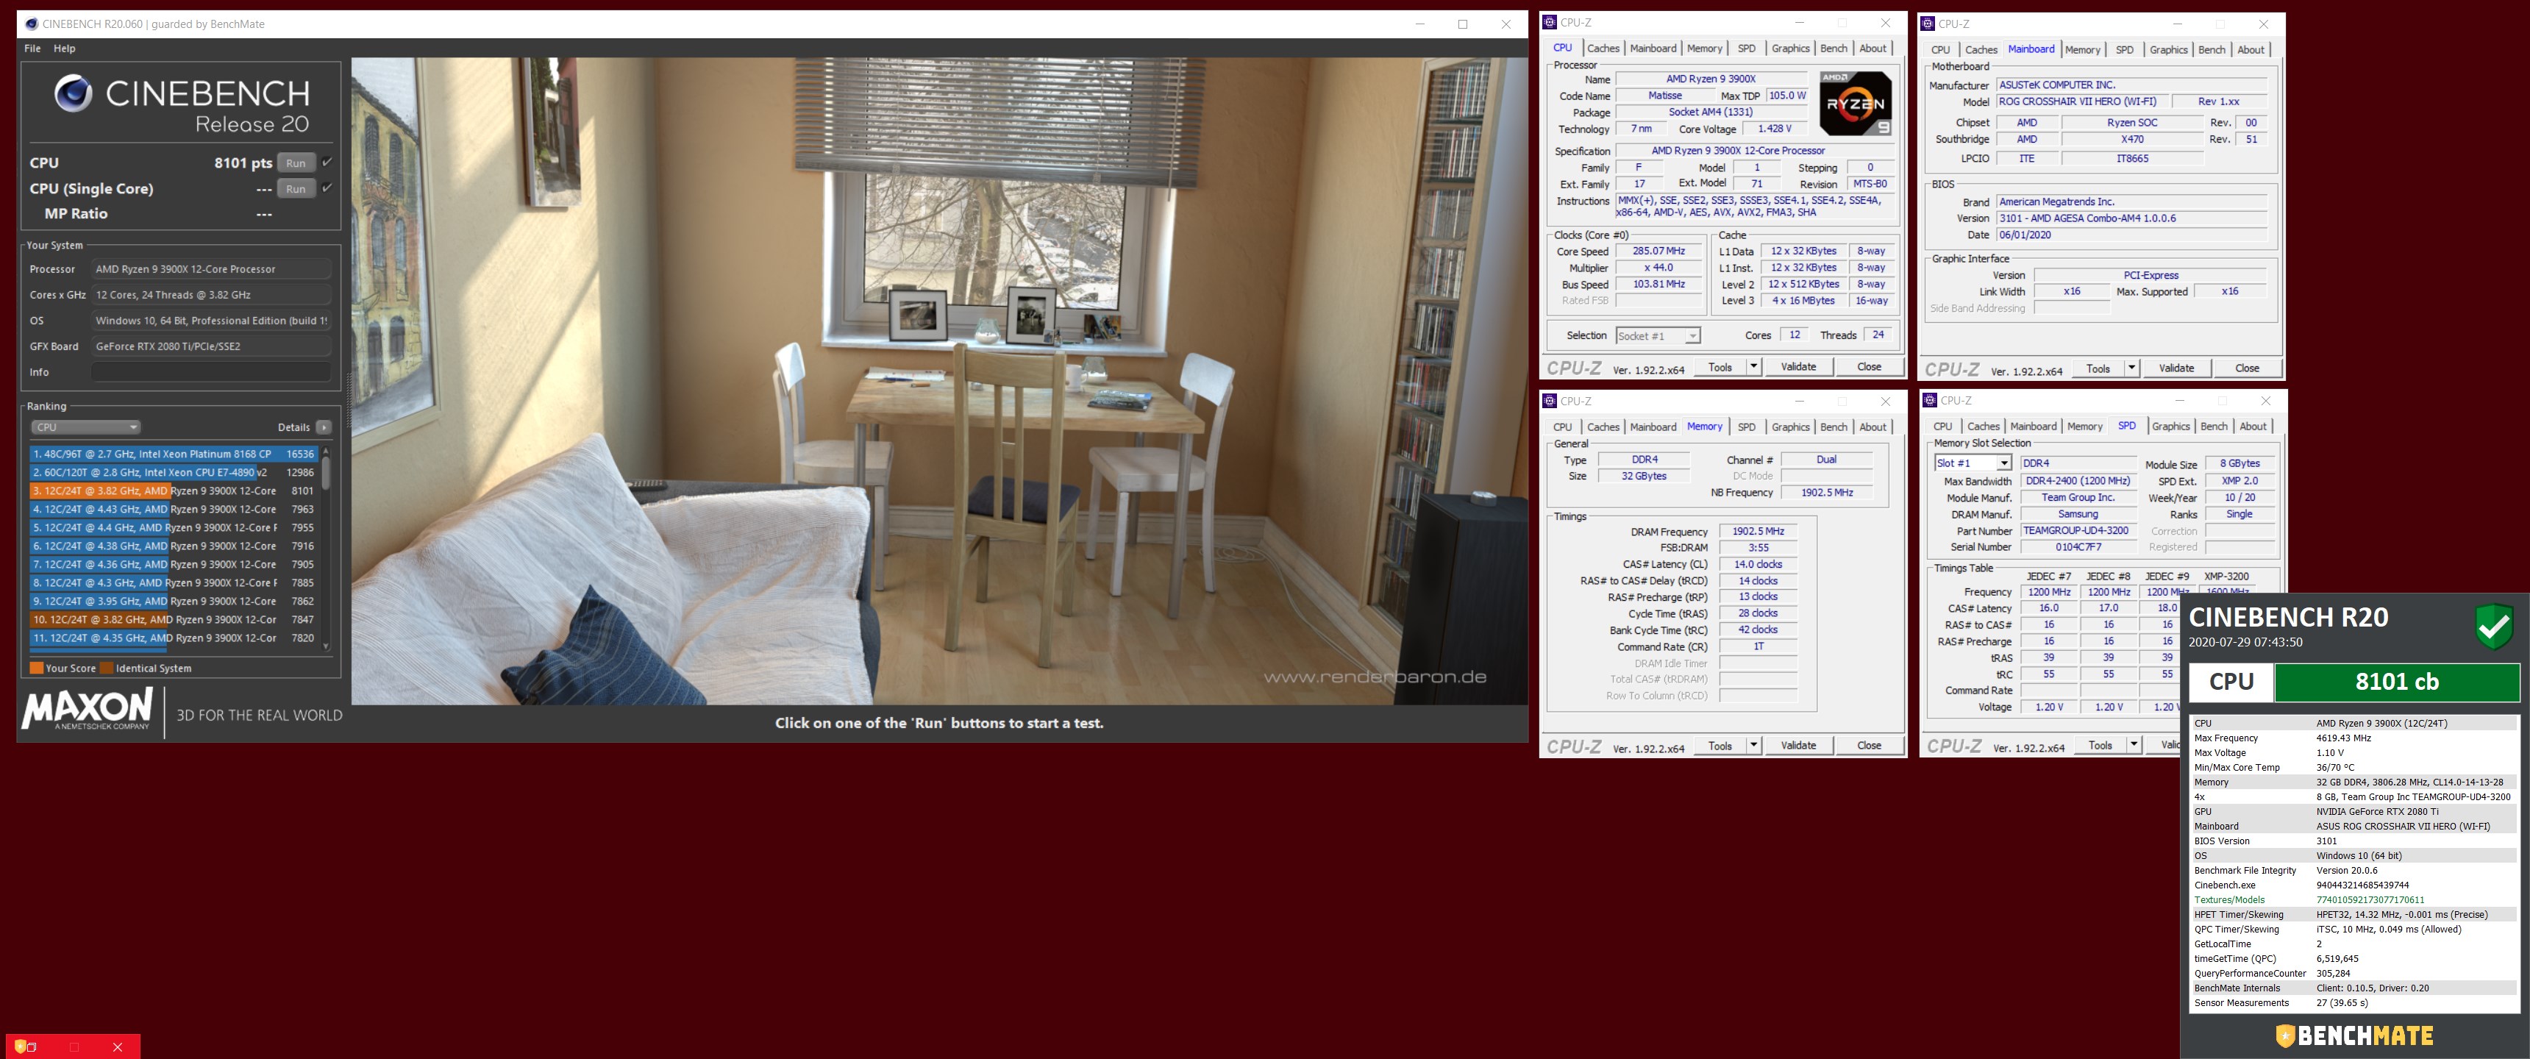Run the CPU multi-core benchmark

(296, 163)
